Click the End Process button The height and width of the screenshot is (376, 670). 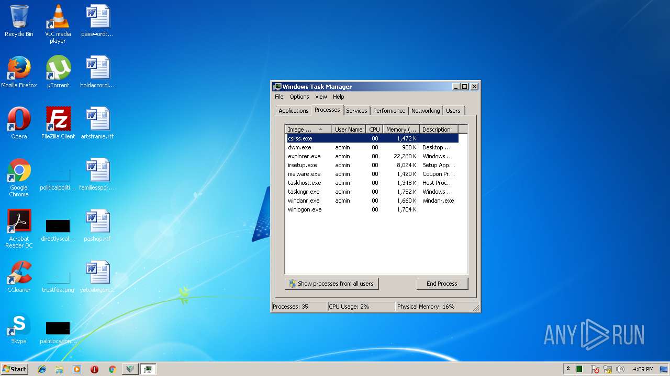[x=442, y=284]
